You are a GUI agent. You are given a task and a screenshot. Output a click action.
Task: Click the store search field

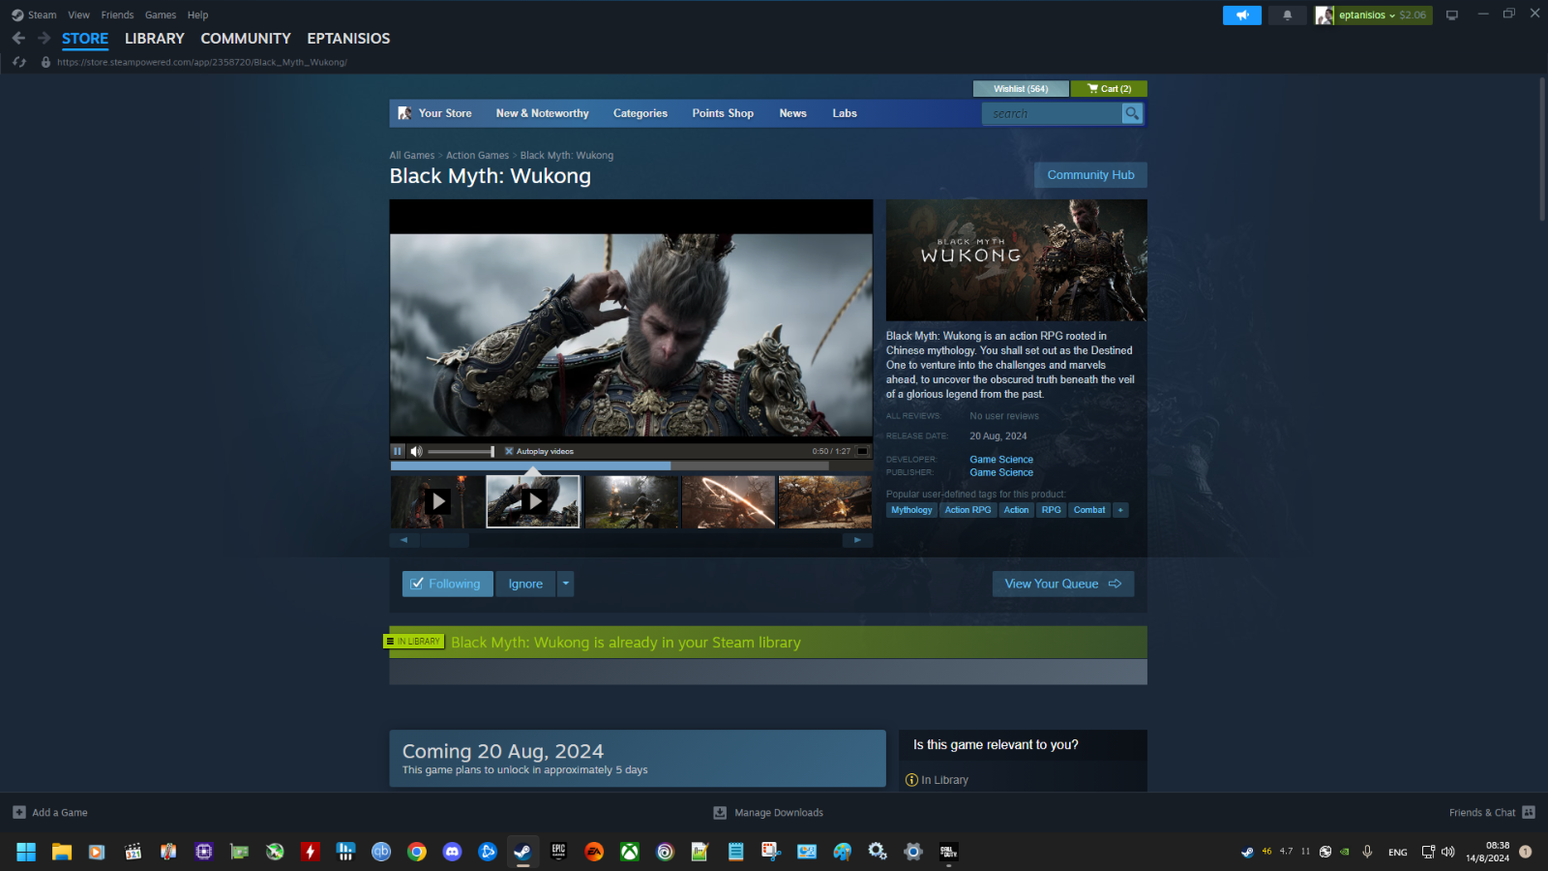click(x=1052, y=113)
